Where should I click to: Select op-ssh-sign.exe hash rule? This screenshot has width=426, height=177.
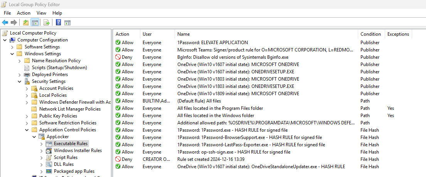[x=234, y=152]
